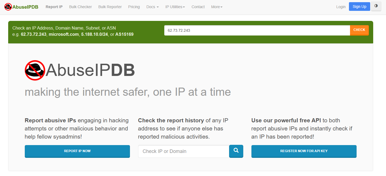Click the REPORT IP NOW button

click(x=77, y=151)
